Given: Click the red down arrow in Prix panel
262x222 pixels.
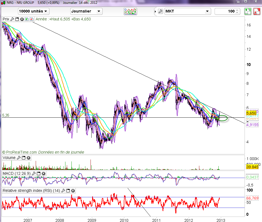Looking at the screenshot, I should tap(31, 19).
